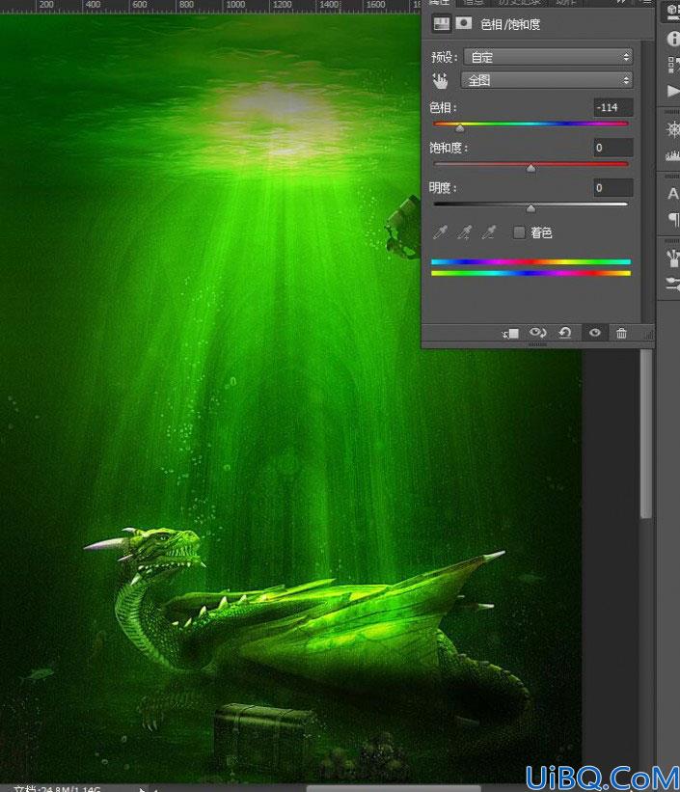The height and width of the screenshot is (792, 680).
Task: Click the 色相/饱和度 panel title
Action: (x=510, y=24)
